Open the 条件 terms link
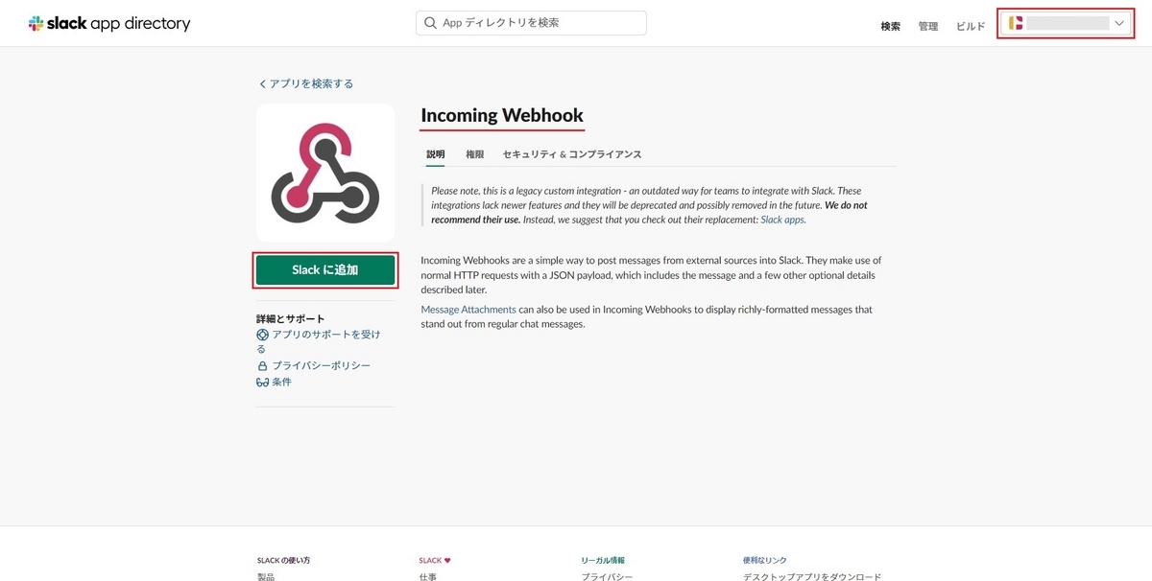The image size is (1152, 581). coord(281,382)
